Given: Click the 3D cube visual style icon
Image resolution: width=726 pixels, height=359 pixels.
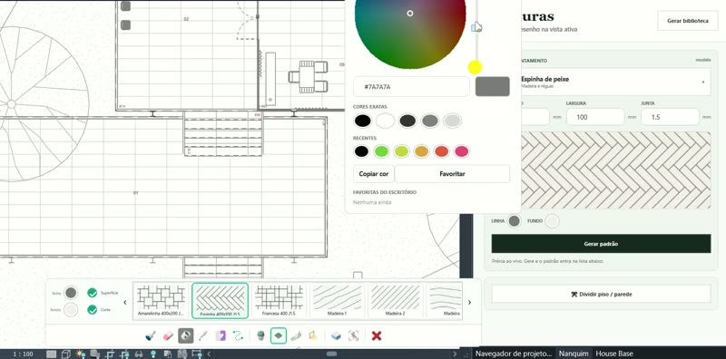Looking at the screenshot, I should pyautogui.click(x=65, y=354).
